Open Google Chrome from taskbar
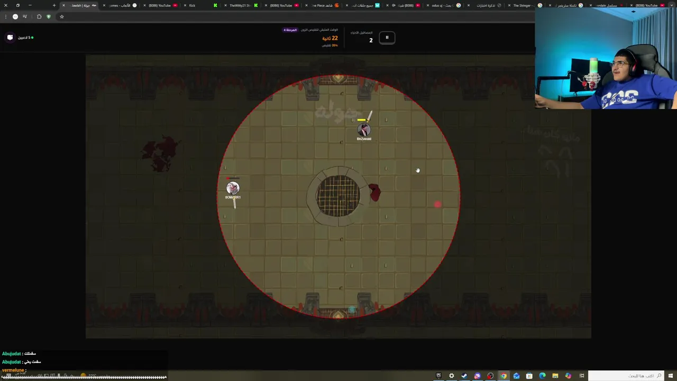 point(504,376)
